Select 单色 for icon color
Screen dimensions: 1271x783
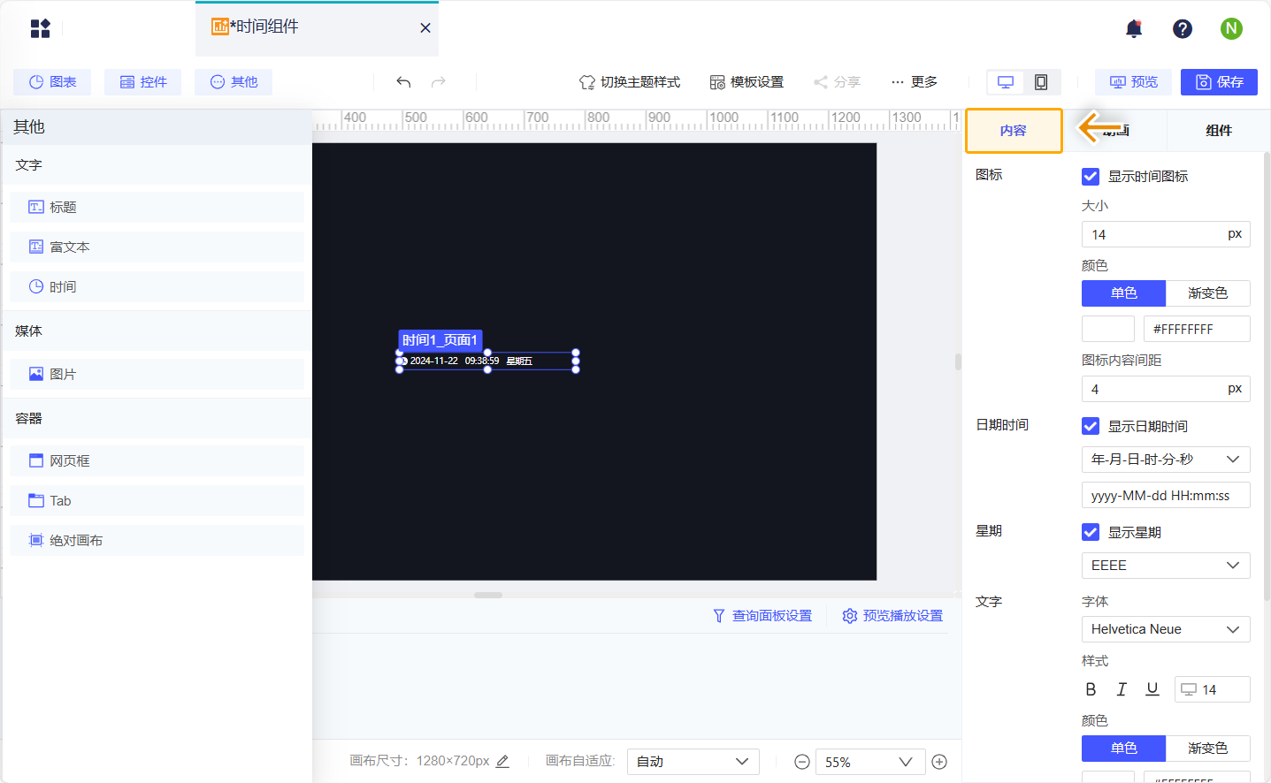[x=1124, y=293]
